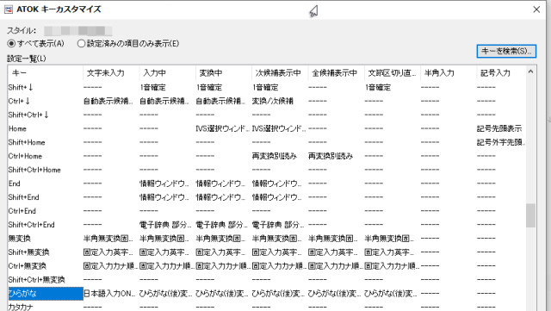Click 情報ウィンドウ under 入力中 in End row
The width and height of the screenshot is (551, 311).
click(164, 183)
